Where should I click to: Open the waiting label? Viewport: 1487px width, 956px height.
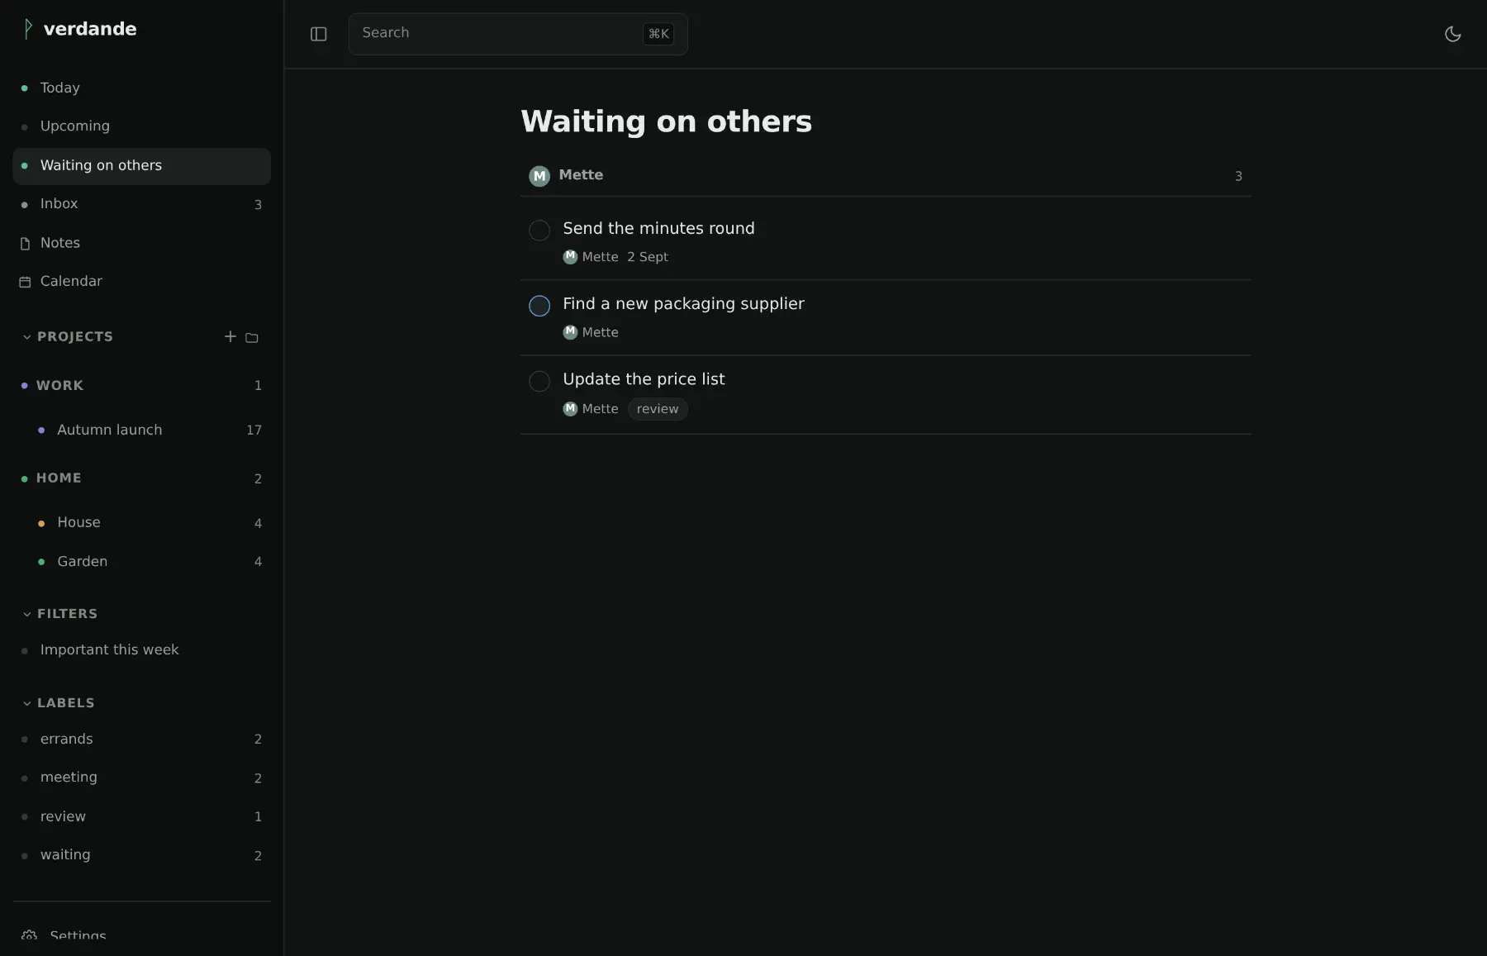click(141, 855)
